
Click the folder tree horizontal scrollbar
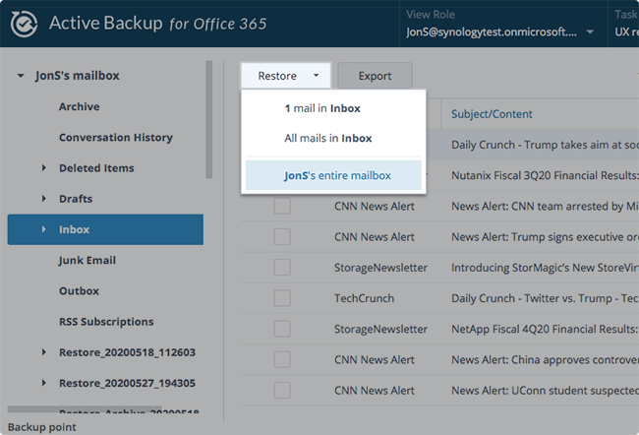coord(85,408)
